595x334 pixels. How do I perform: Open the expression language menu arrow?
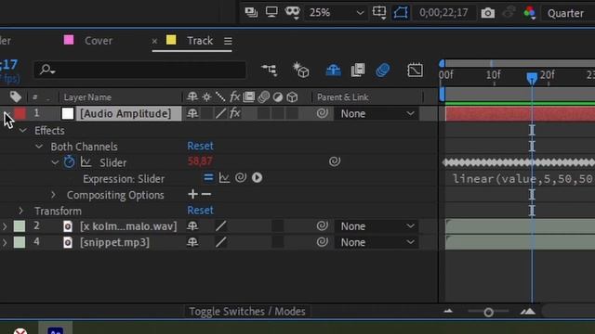pyautogui.click(x=257, y=177)
